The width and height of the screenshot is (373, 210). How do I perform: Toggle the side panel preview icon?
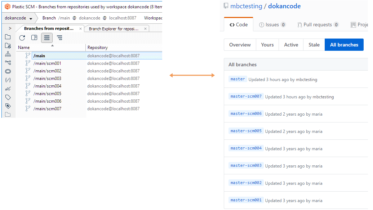(x=34, y=37)
